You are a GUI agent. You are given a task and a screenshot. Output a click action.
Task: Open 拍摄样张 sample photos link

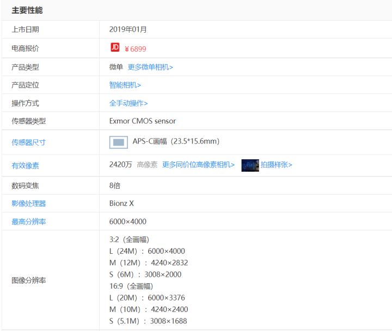click(x=276, y=165)
